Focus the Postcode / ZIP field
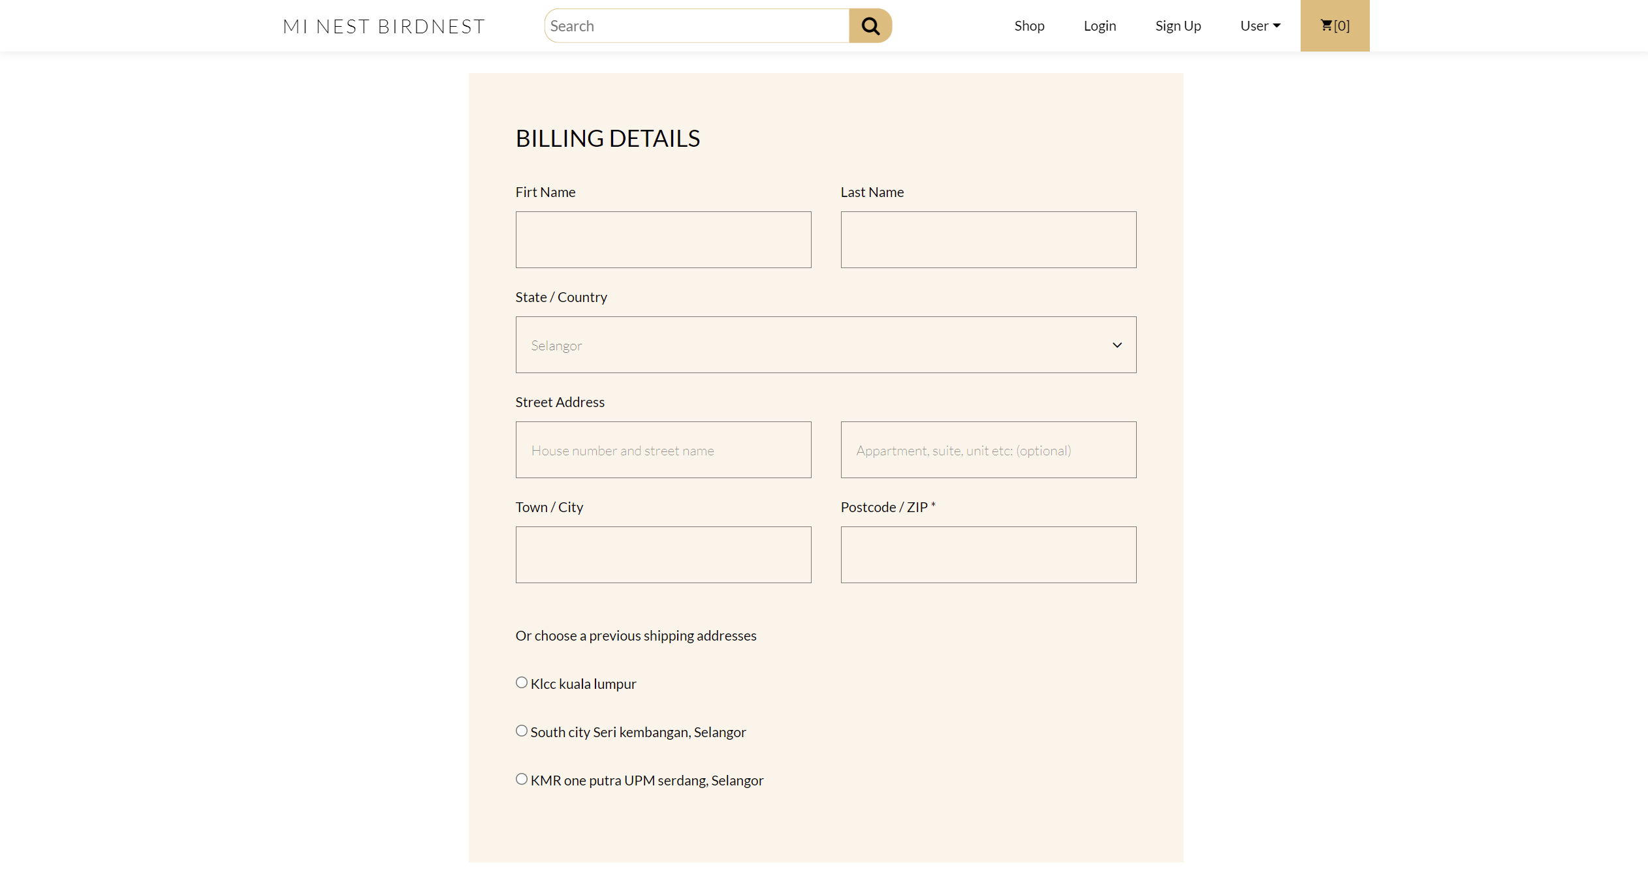Image resolution: width=1648 pixels, height=895 pixels. coord(988,554)
